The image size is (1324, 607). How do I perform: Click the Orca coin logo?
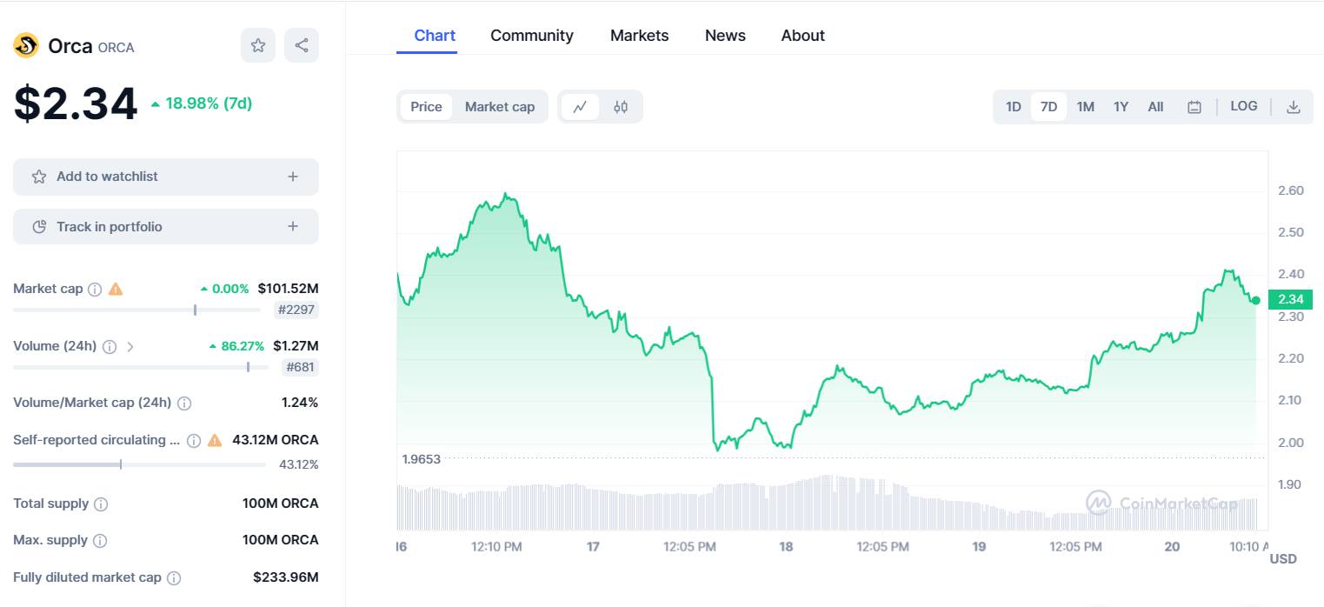point(26,45)
